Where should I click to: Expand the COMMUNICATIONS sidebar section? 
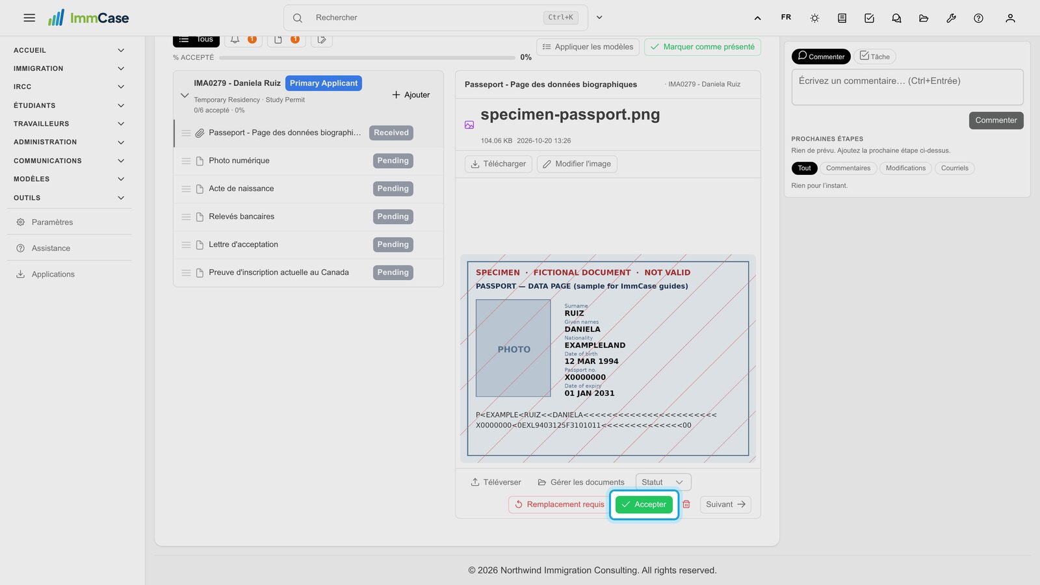68,161
